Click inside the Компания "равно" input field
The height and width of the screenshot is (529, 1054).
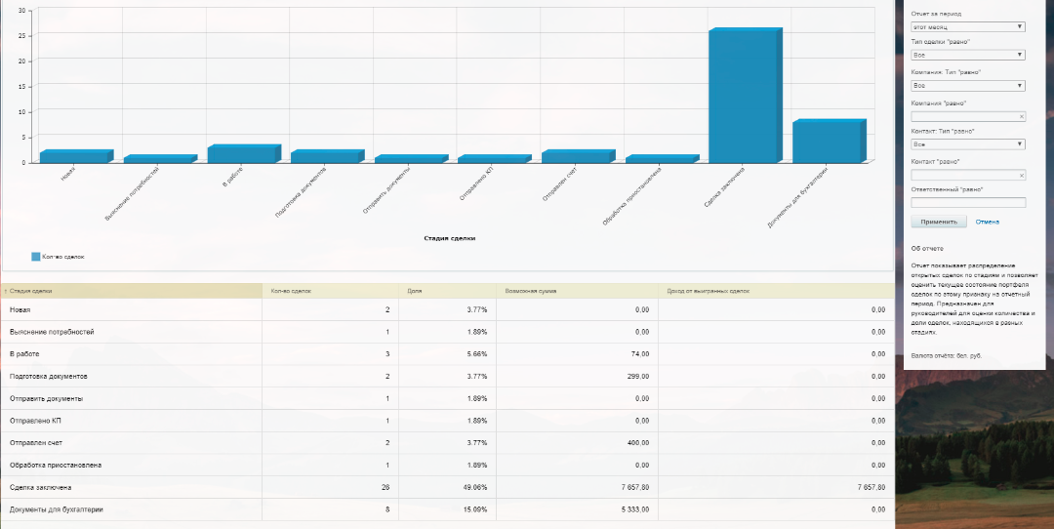pyautogui.click(x=962, y=116)
